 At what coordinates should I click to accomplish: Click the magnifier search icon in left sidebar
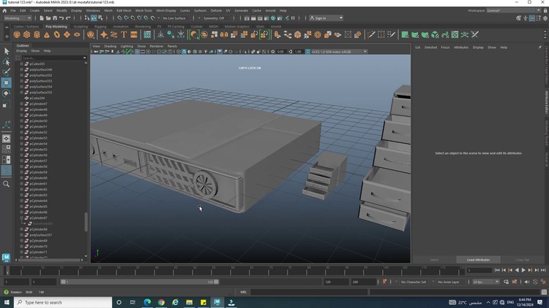7,184
